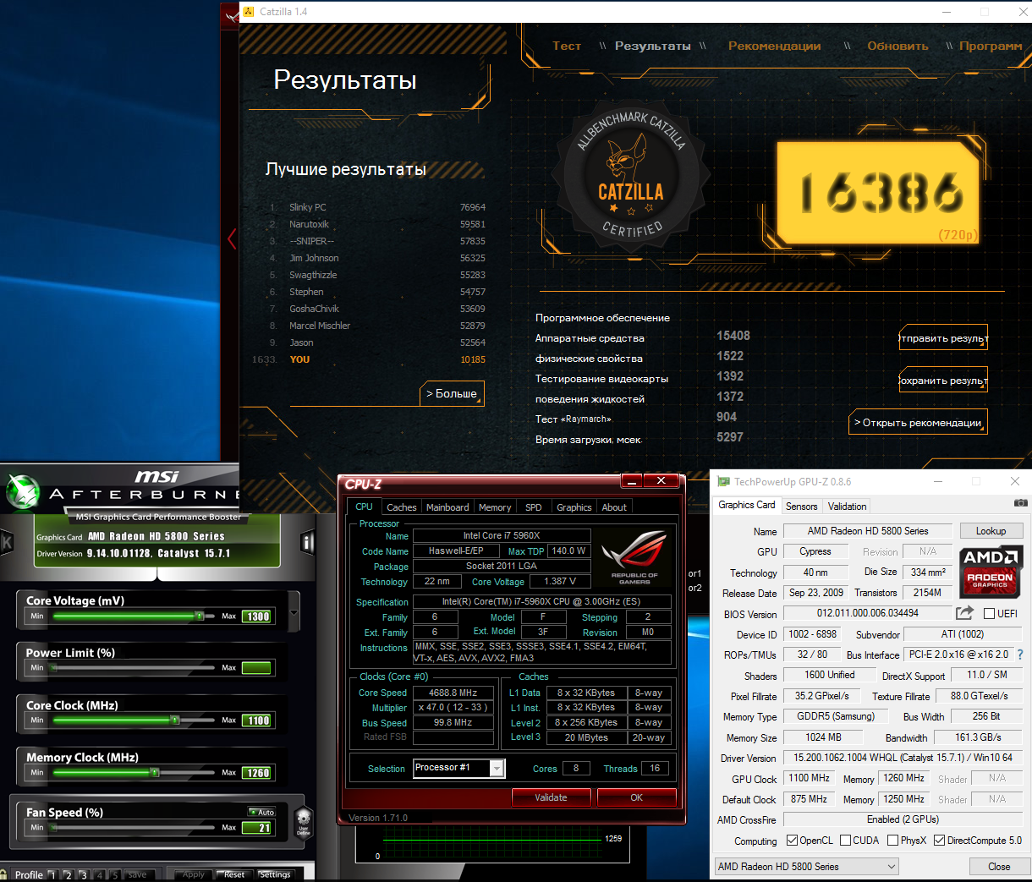Click the CPU-Z Cores field showing 8

[x=576, y=768]
